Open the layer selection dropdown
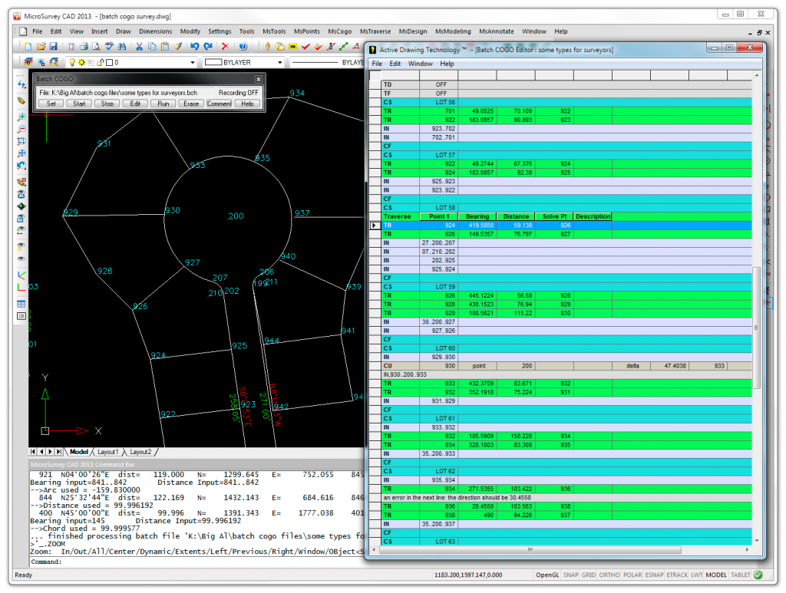Image resolution: width=786 pixels, height=593 pixels. (x=193, y=61)
